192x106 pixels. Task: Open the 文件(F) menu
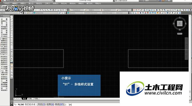click(7, 3)
